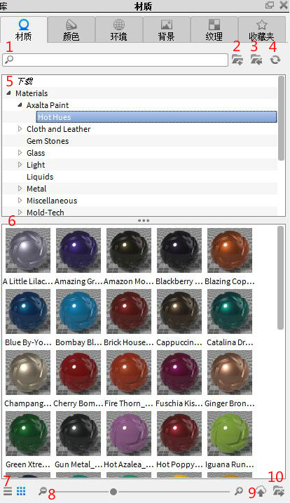Select Brick House material thumbnail
Screen dimensions: 290x503
pos(129,311)
